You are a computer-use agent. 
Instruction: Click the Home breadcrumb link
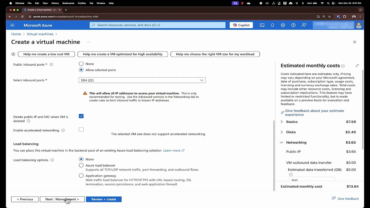tap(16, 34)
